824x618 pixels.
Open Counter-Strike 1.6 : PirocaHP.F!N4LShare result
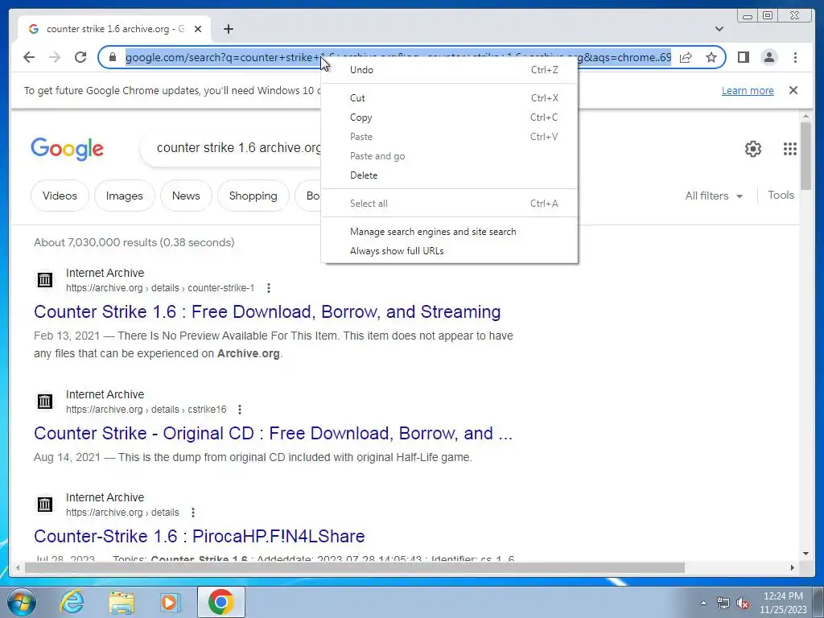click(x=200, y=536)
